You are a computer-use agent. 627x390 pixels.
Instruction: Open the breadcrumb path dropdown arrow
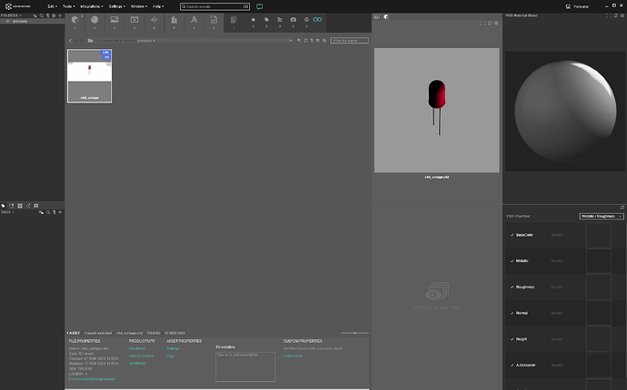coord(291,40)
